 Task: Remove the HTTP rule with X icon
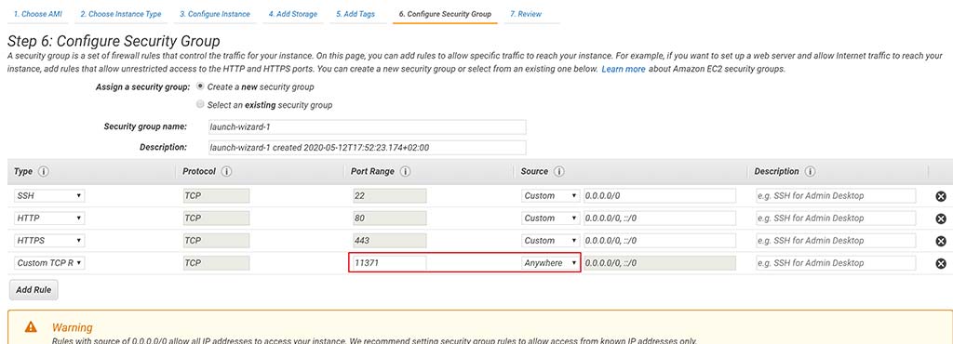click(x=940, y=218)
